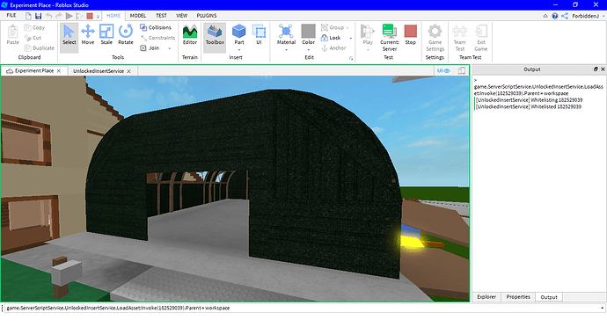Expand the Material dropdown arrow

[286, 50]
